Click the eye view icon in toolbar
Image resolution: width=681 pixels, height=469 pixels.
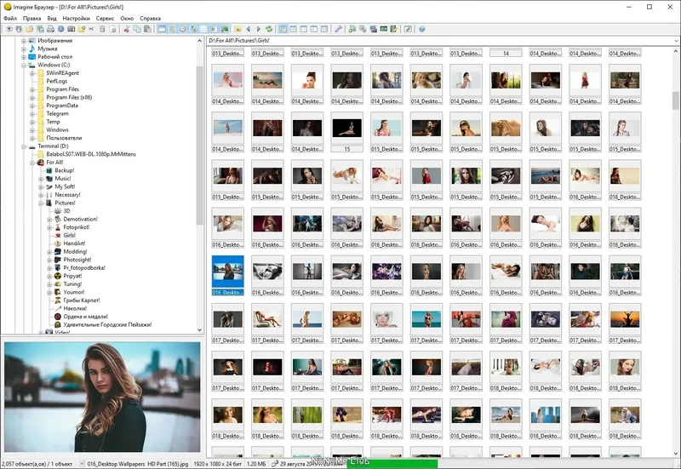pos(9,29)
